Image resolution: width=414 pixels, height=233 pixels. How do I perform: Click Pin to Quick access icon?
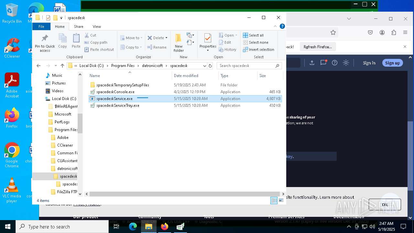[x=45, y=43]
